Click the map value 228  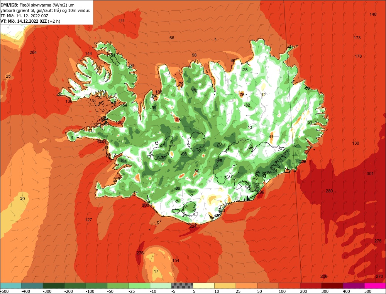point(303,162)
